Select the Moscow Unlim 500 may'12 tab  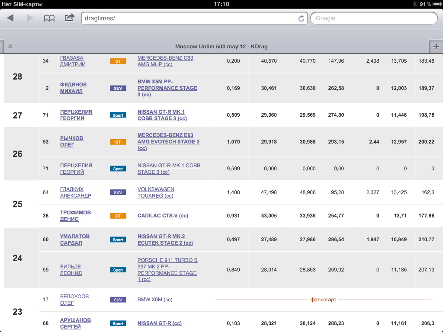pos(221,46)
